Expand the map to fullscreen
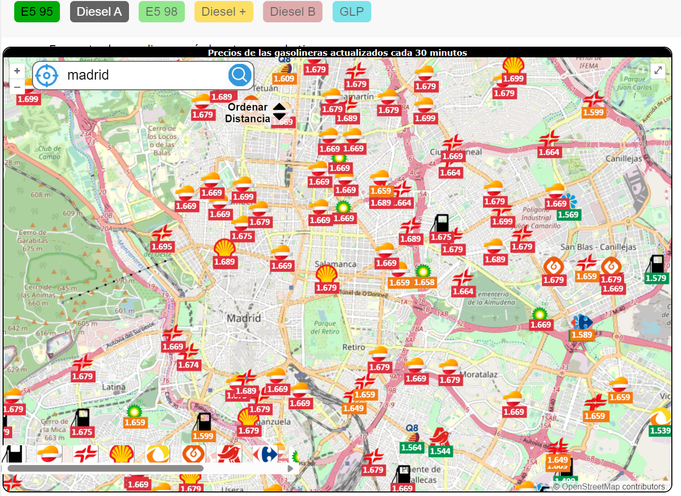 click(658, 70)
